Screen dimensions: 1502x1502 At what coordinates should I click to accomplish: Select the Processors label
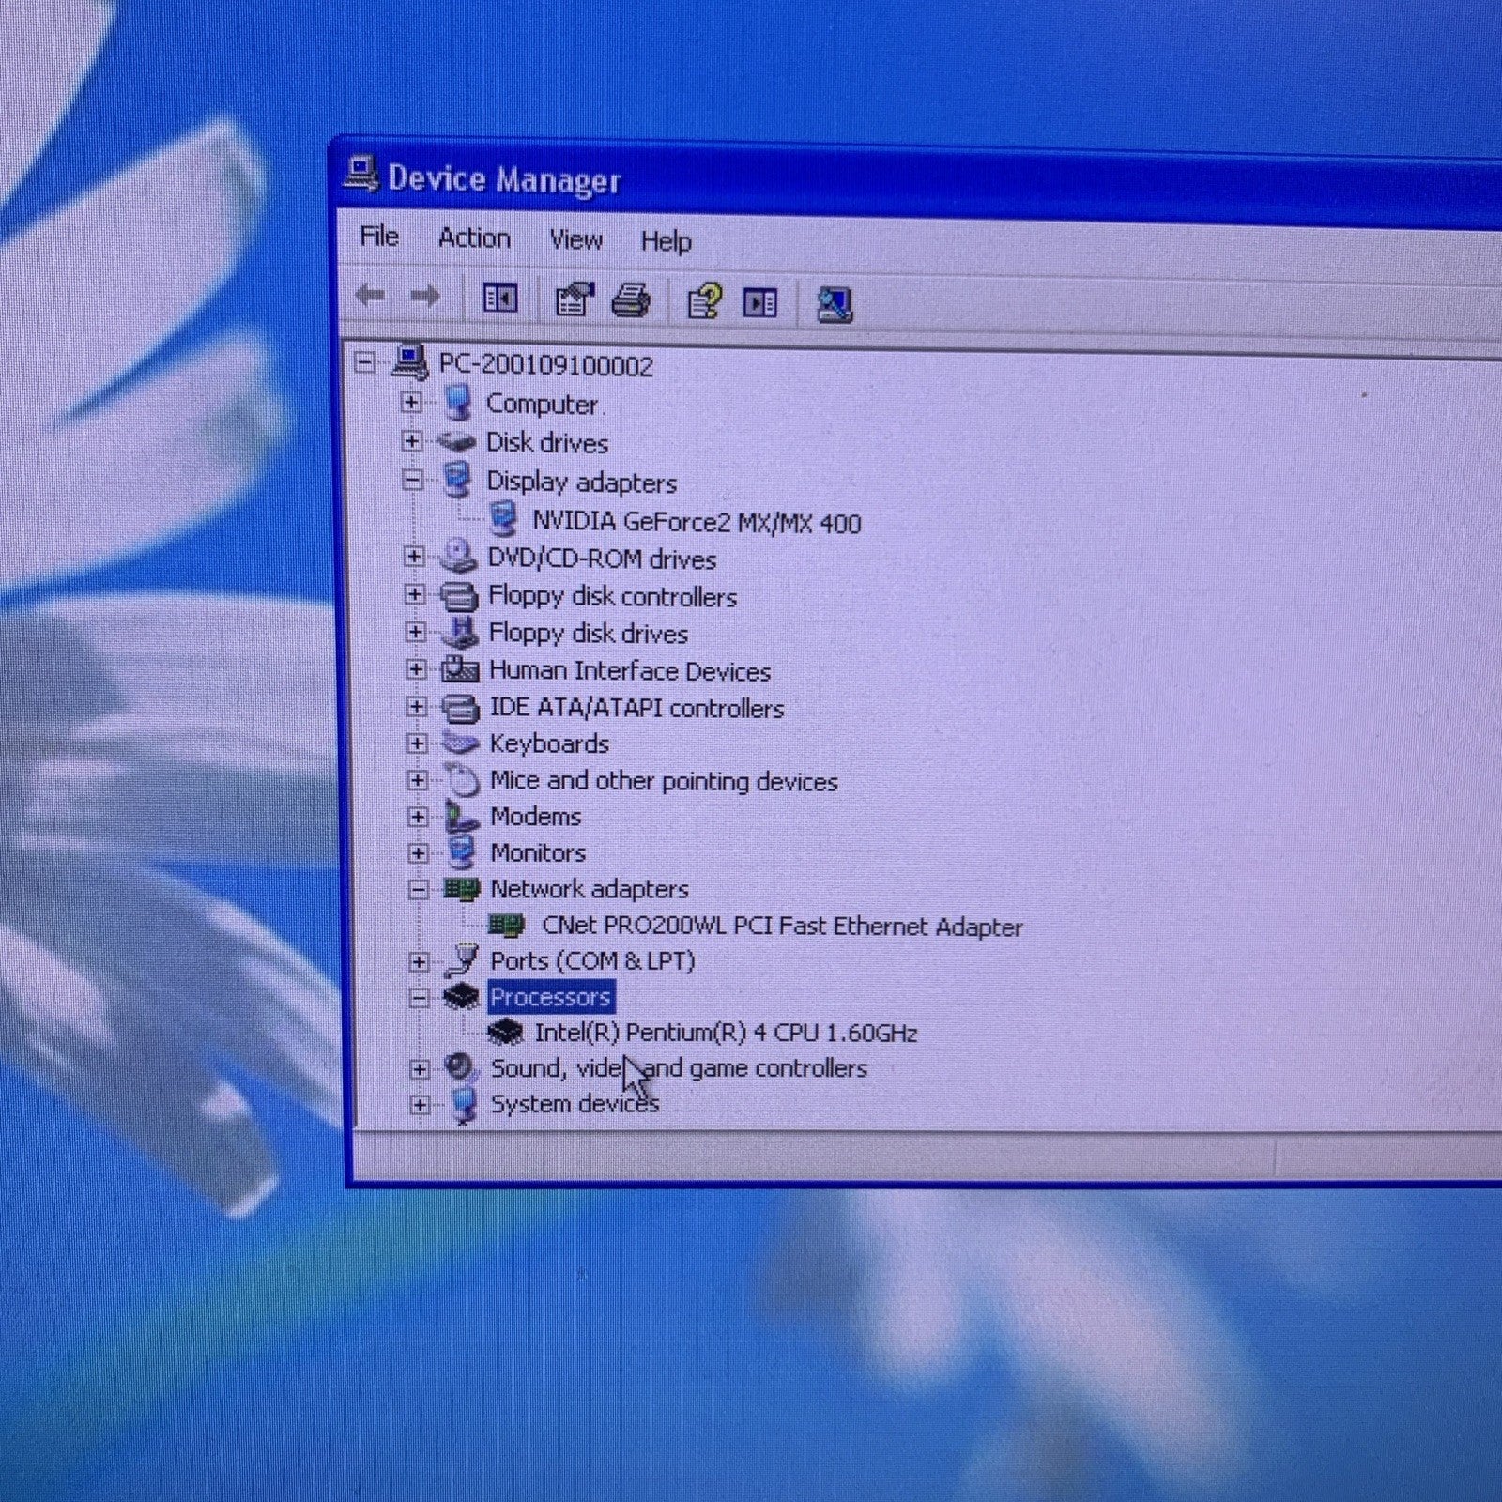(x=550, y=997)
